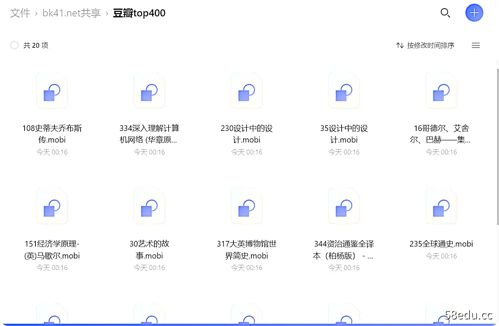Open file icon for 235全球通史.mobi
This screenshot has height=326, width=499.
pyautogui.click(x=441, y=206)
